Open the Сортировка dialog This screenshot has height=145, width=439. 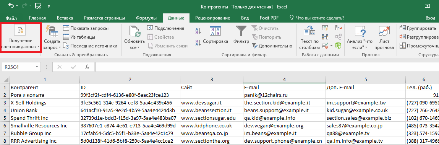[215, 36]
